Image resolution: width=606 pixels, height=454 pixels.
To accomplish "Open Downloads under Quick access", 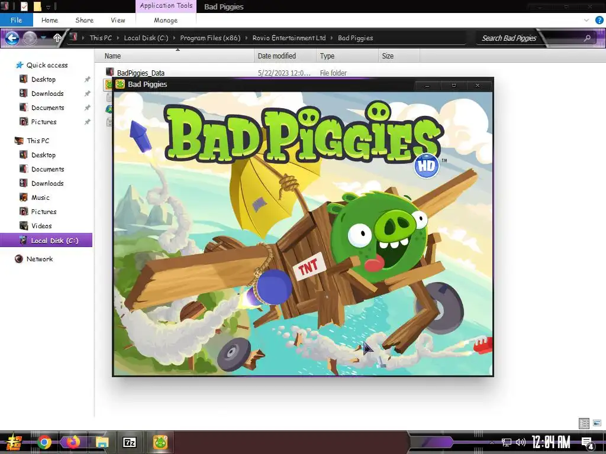I will pos(47,93).
